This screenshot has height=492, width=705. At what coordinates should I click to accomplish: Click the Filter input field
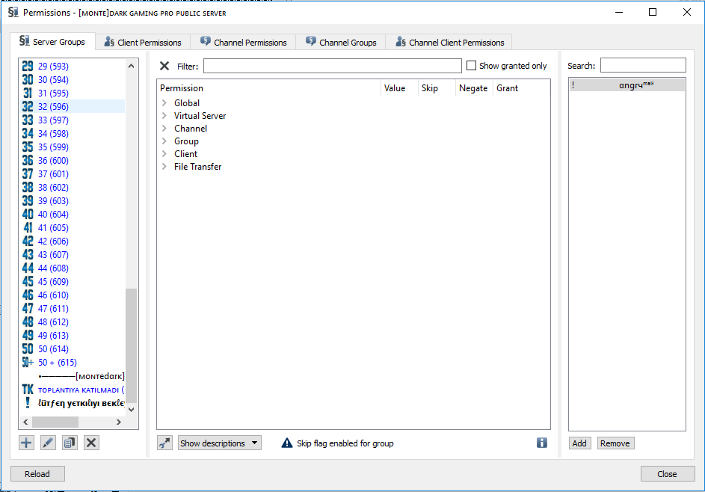[332, 66]
